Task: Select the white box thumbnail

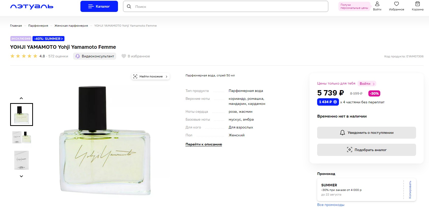Action: coord(22,160)
